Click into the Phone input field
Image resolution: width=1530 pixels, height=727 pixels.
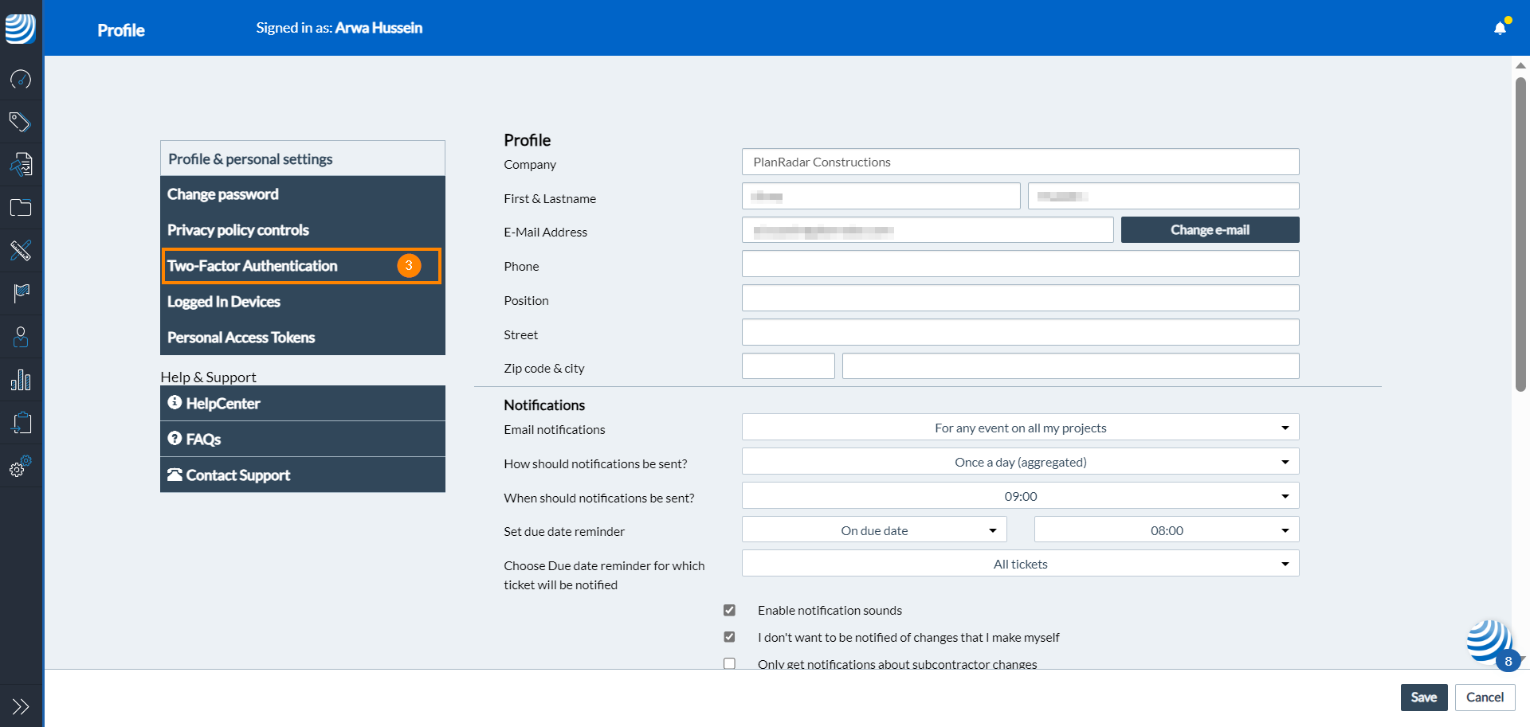(x=1020, y=264)
